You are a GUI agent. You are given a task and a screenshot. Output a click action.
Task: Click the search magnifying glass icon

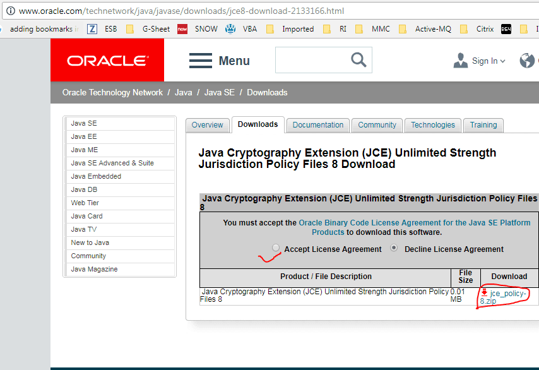pos(358,60)
